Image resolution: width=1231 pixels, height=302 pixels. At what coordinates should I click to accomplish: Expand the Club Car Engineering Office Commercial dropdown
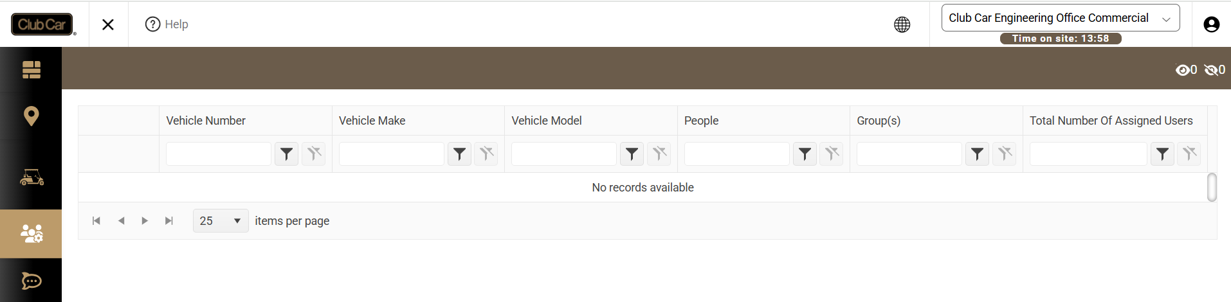(x=1060, y=18)
